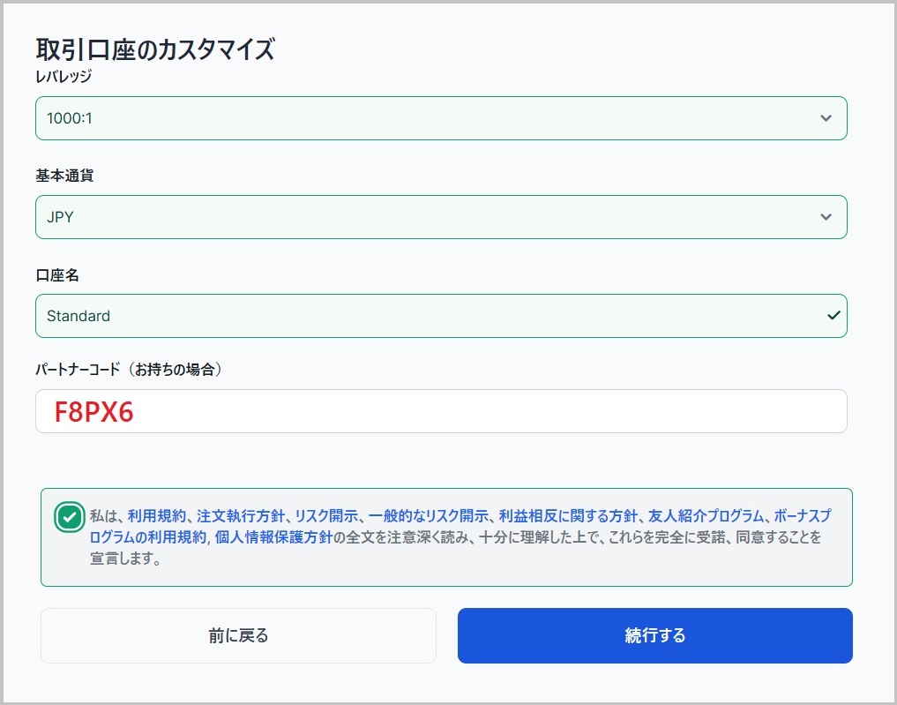
Task: Click the パートナーコード field label
Action: tap(128, 370)
